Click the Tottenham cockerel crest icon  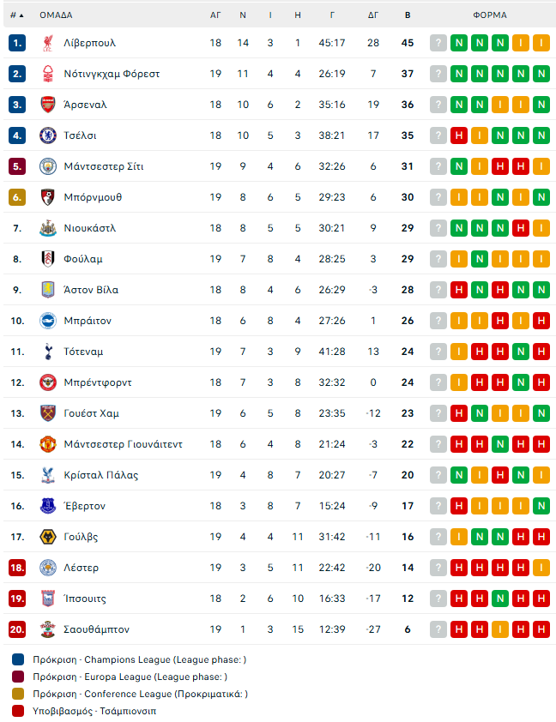48,352
